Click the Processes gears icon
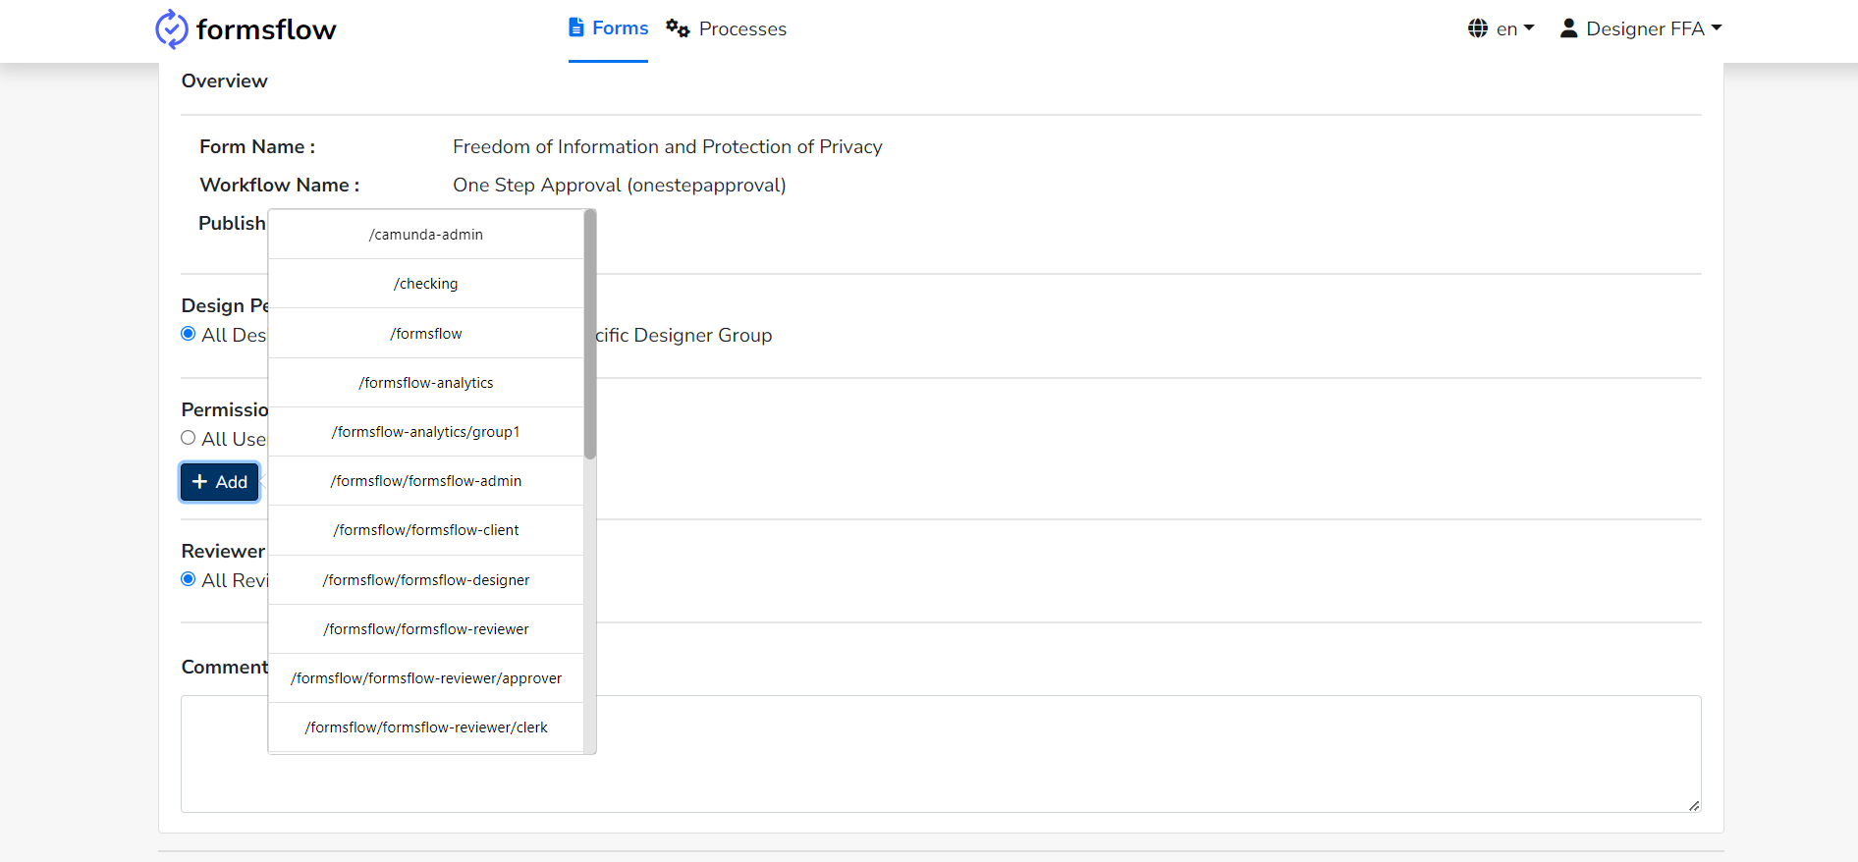The image size is (1858, 862). click(x=678, y=28)
